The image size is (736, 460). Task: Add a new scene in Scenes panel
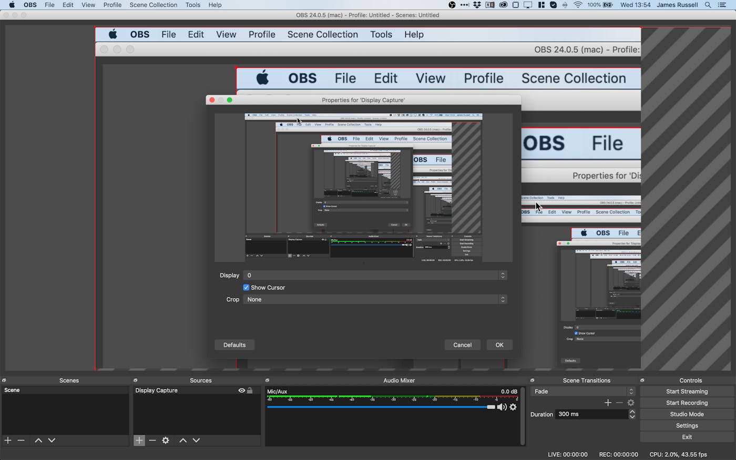(x=8, y=440)
